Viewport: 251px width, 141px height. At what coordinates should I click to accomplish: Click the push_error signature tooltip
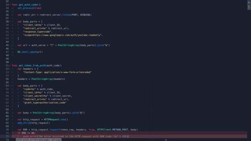point(38,140)
